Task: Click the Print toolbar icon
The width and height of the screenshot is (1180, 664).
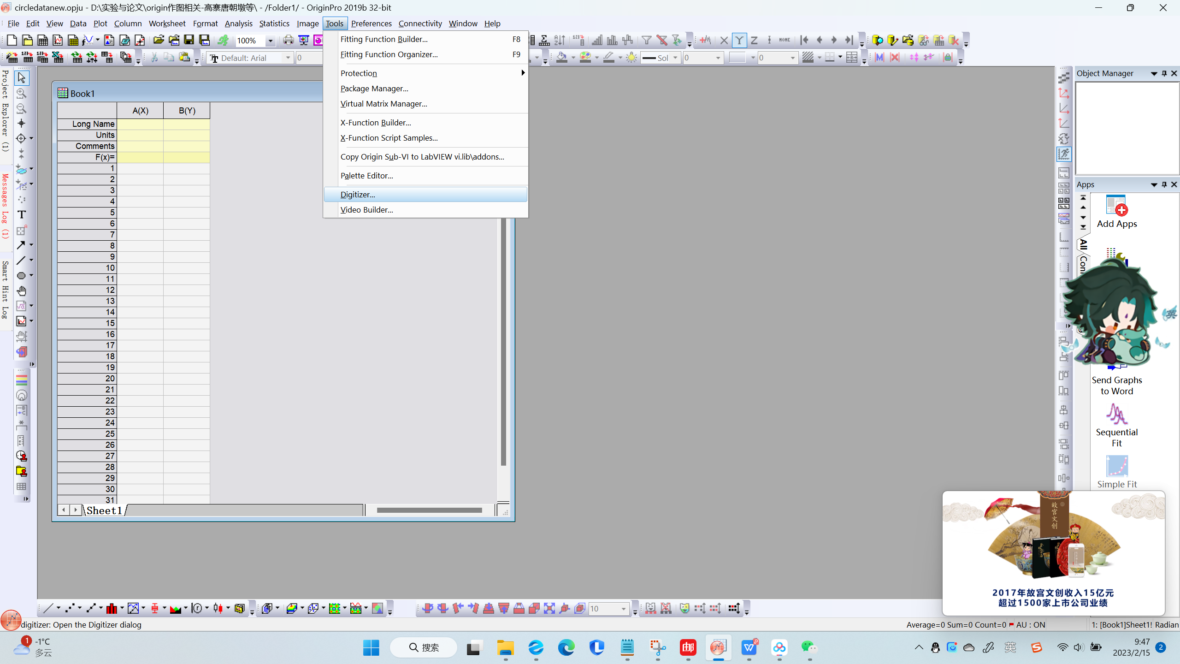Action: pos(288,41)
